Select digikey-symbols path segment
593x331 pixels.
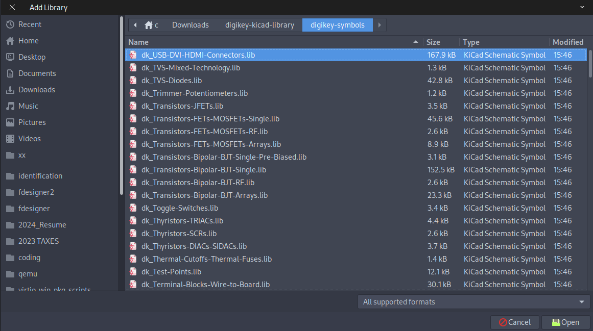click(337, 25)
